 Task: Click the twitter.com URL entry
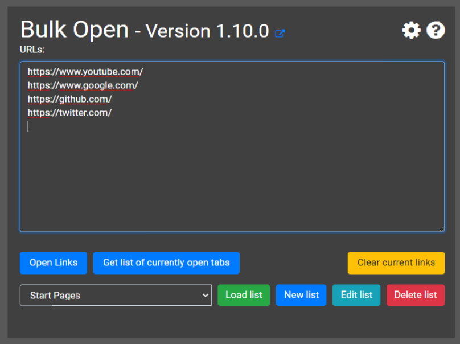(69, 113)
